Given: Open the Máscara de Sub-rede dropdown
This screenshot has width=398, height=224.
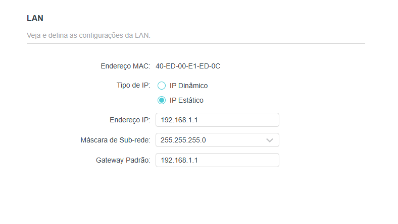Looking at the screenshot, I should (x=217, y=140).
